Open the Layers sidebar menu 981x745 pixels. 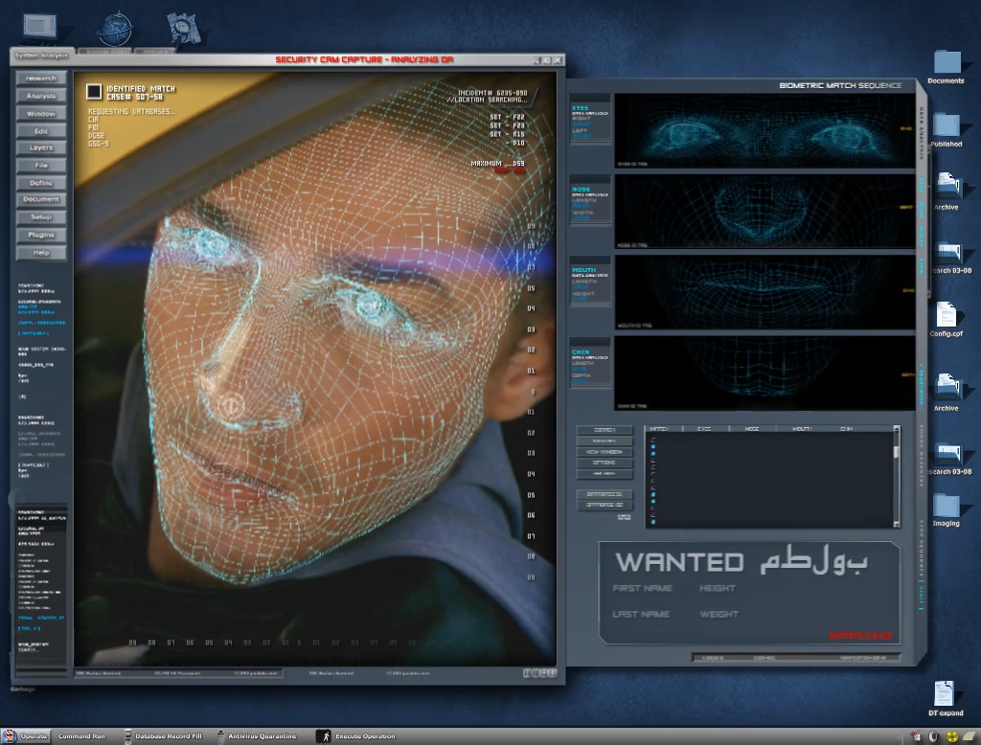41,147
